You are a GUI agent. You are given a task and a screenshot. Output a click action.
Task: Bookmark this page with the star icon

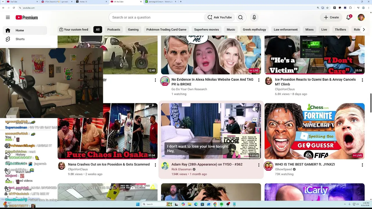coord(327,8)
